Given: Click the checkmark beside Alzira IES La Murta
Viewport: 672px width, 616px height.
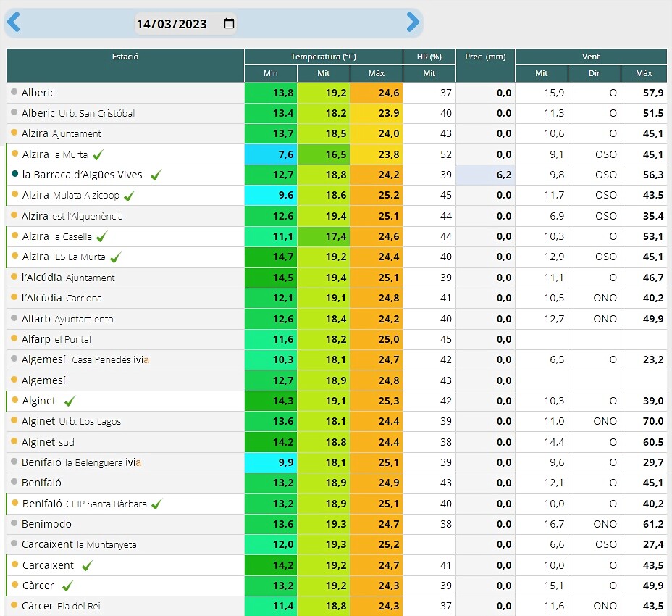Looking at the screenshot, I should [116, 257].
